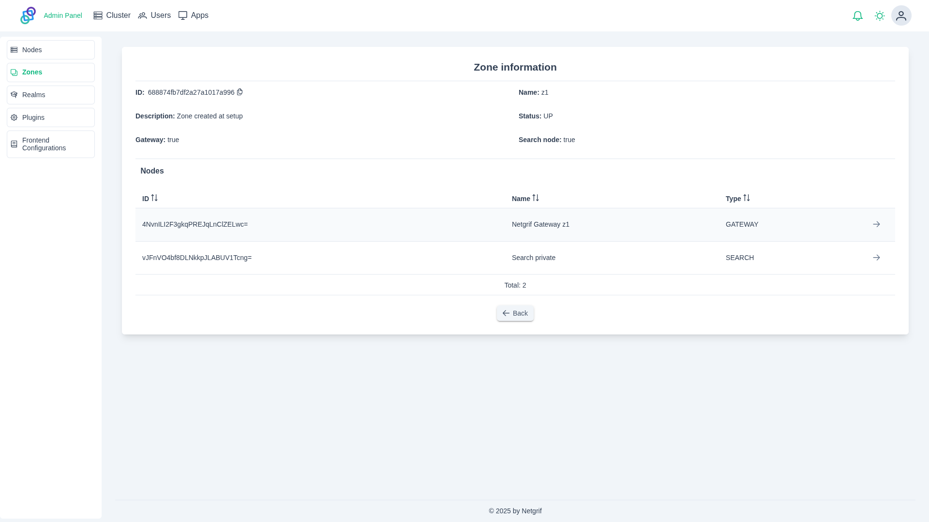
Task: Open the Apps section
Action: [x=194, y=15]
